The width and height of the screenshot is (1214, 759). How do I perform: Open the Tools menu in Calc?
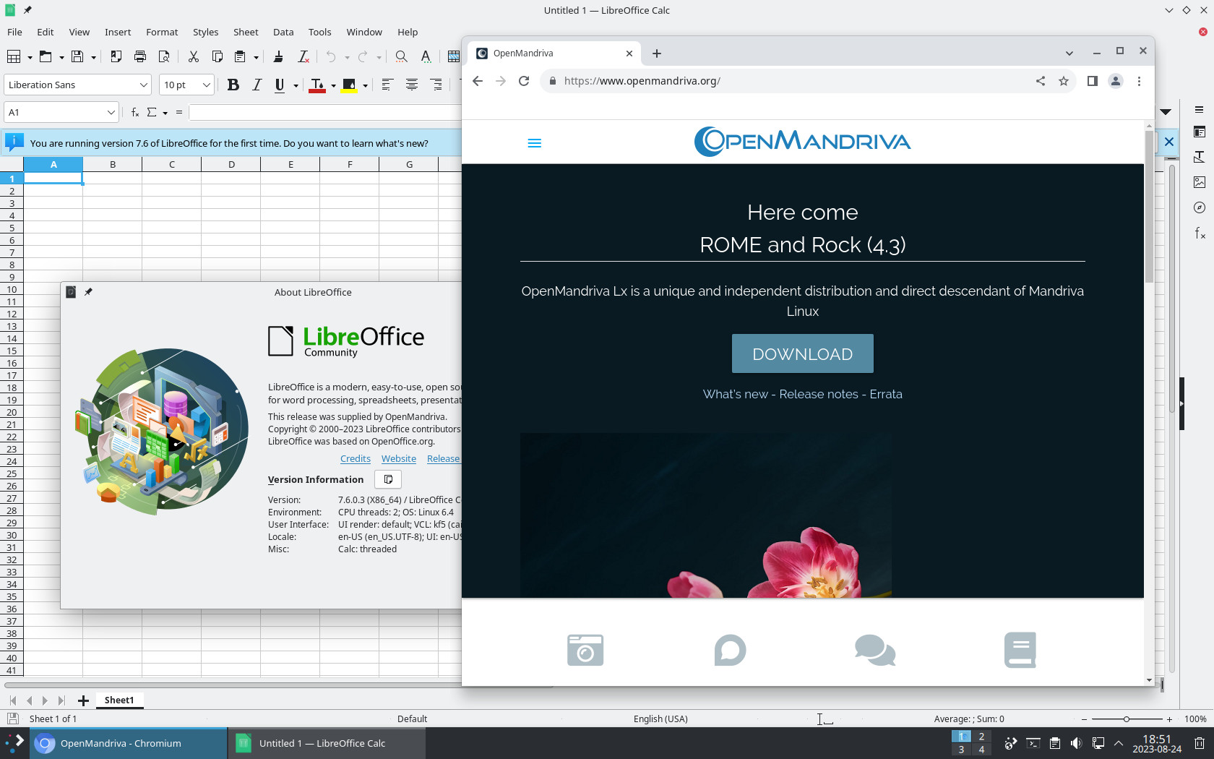coord(319,32)
